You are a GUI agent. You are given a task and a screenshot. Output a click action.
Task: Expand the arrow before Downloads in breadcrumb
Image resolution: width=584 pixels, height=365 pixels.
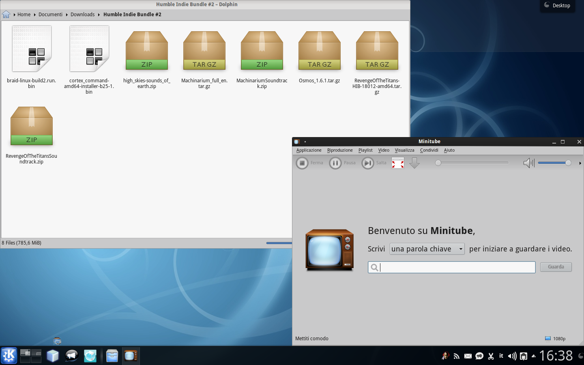coord(67,15)
